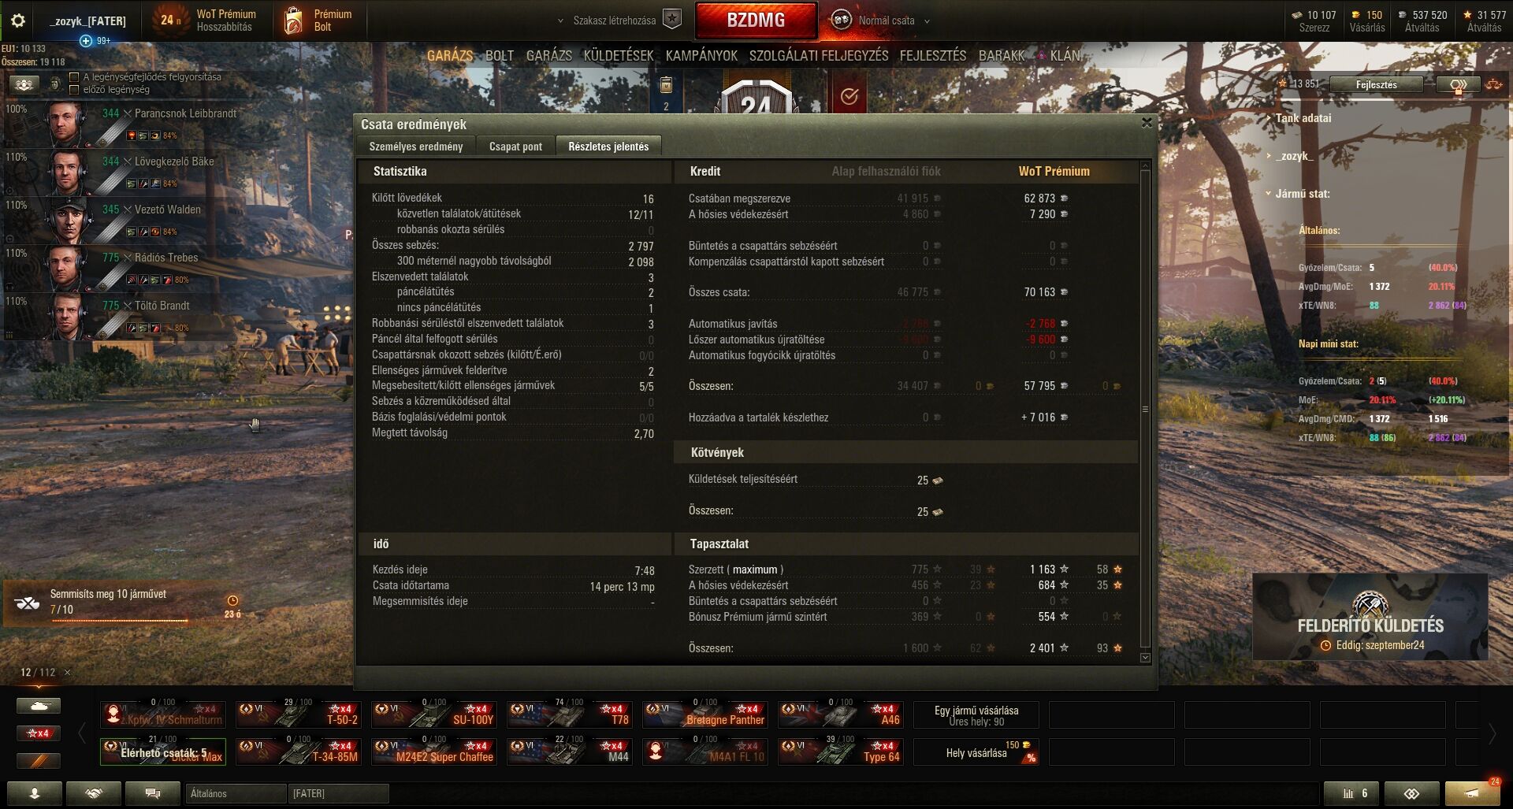Click the credits 537 520 Átváltás counter
The image size is (1513, 809).
(x=1422, y=20)
